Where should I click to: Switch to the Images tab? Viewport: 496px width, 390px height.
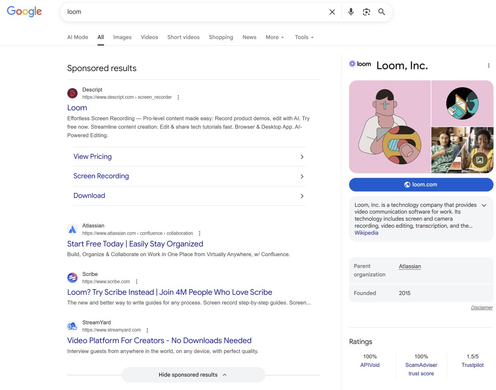coord(122,37)
